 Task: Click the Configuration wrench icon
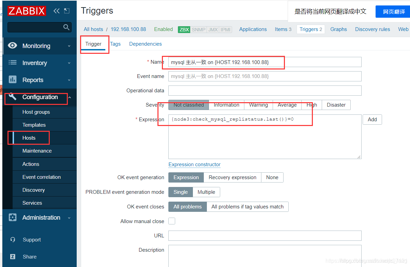[x=13, y=97]
